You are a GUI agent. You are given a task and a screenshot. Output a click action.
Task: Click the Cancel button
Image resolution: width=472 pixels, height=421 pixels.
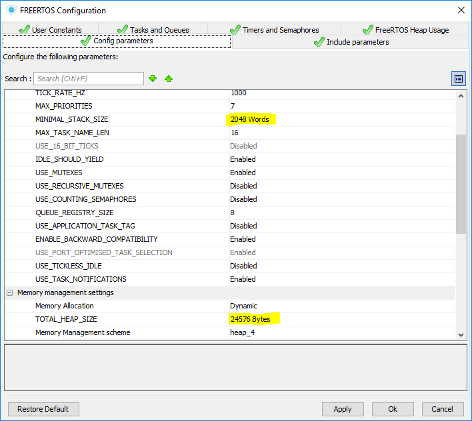click(x=443, y=409)
